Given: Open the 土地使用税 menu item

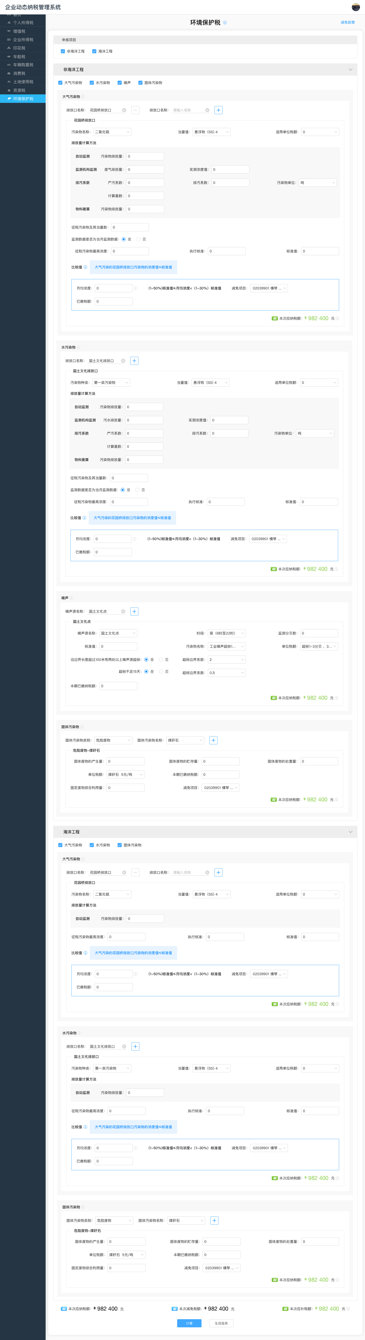Looking at the screenshot, I should pos(23,82).
